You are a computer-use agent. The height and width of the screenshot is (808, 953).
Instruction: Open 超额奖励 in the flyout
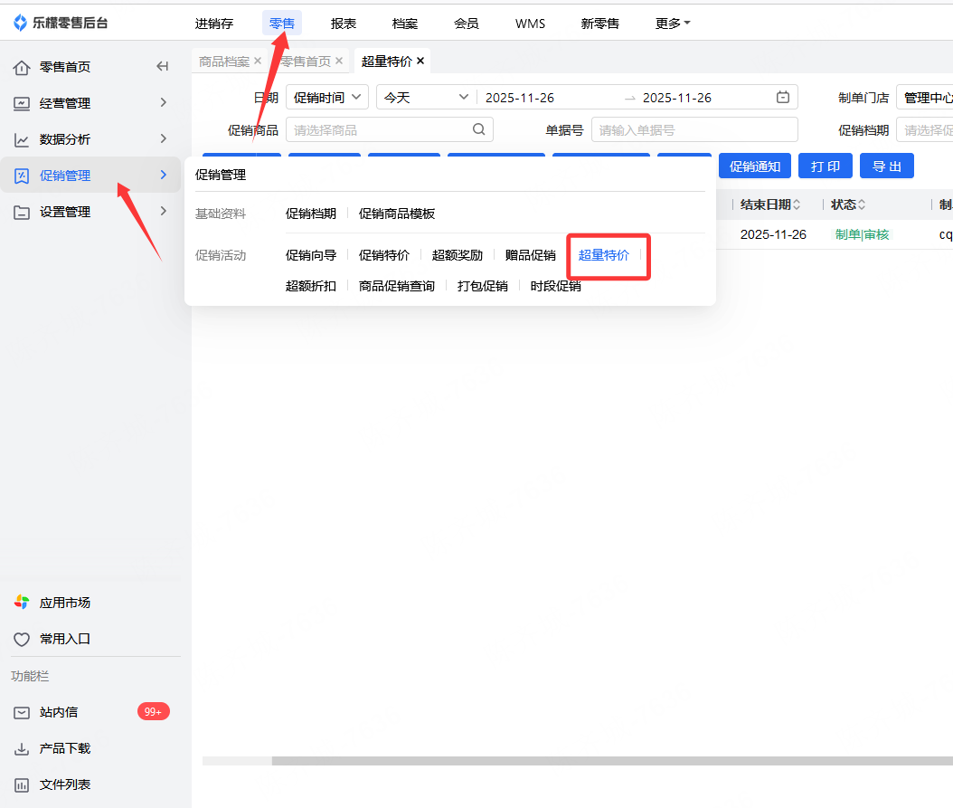click(457, 255)
